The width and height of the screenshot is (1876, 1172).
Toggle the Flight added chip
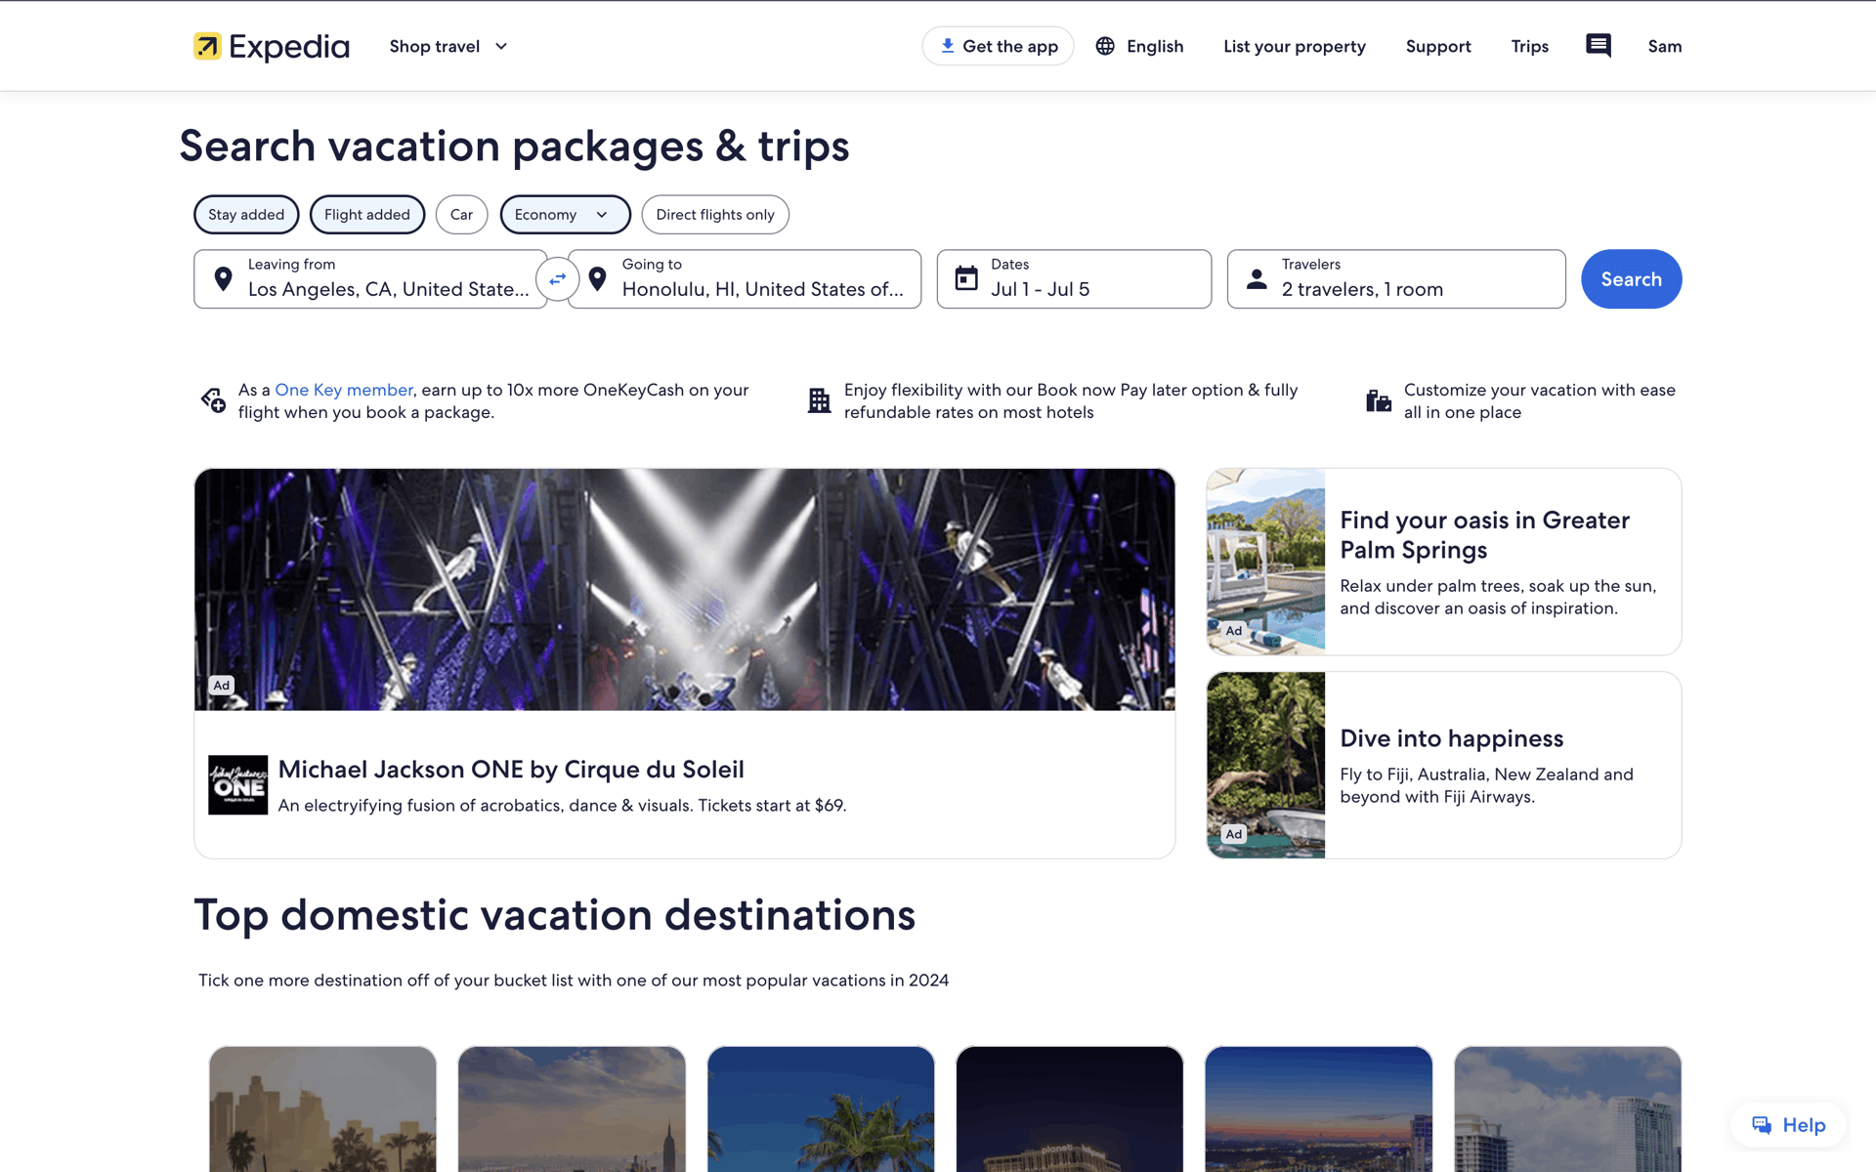tap(367, 215)
